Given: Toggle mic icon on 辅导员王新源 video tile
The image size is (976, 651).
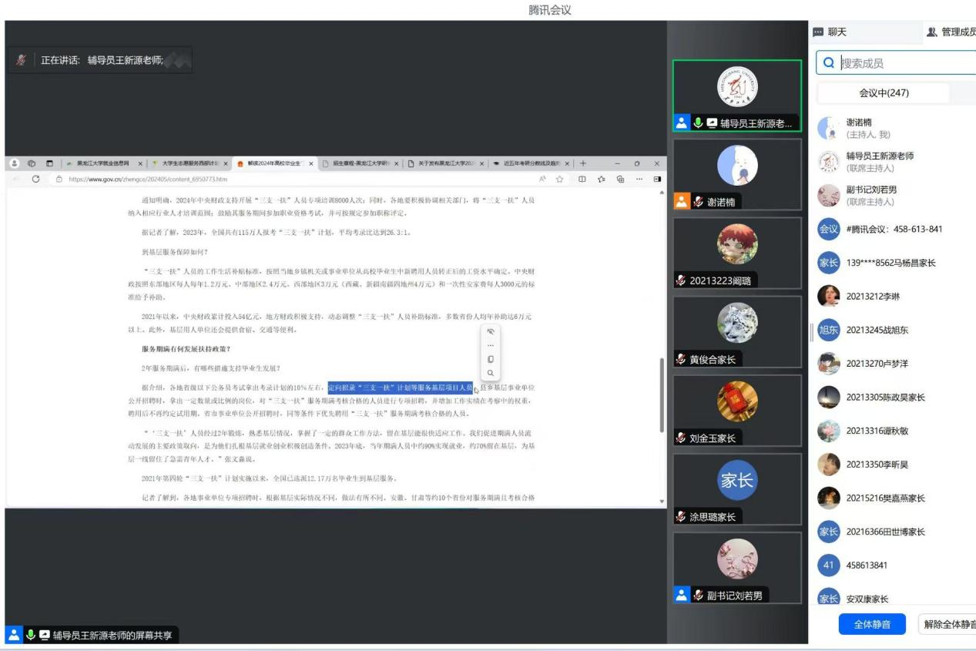Looking at the screenshot, I should point(698,122).
